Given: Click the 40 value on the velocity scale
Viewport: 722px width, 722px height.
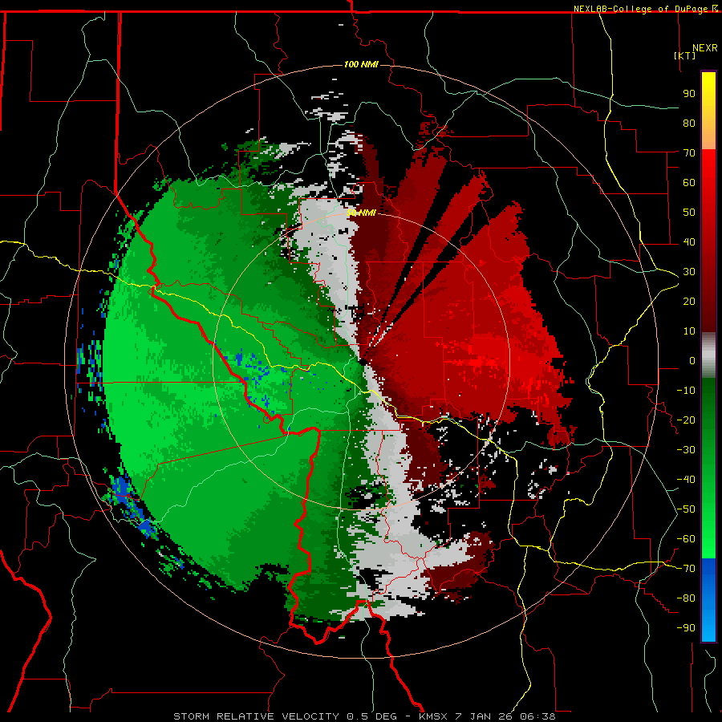Looking at the screenshot, I should tap(689, 241).
